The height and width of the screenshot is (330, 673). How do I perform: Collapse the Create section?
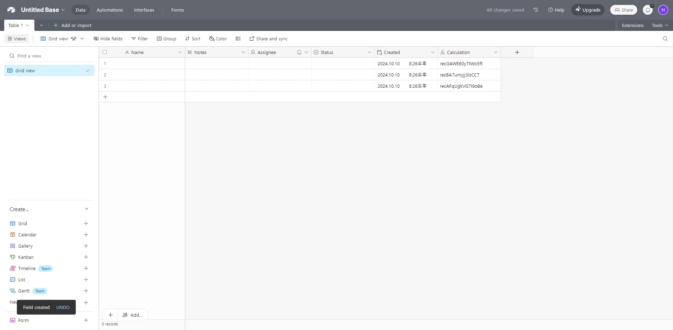point(87,209)
